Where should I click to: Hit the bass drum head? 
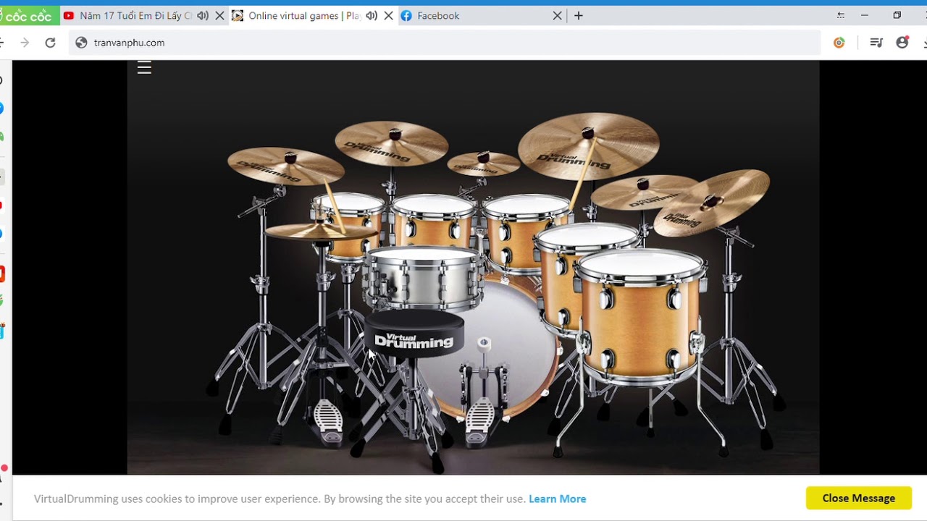[x=507, y=347]
